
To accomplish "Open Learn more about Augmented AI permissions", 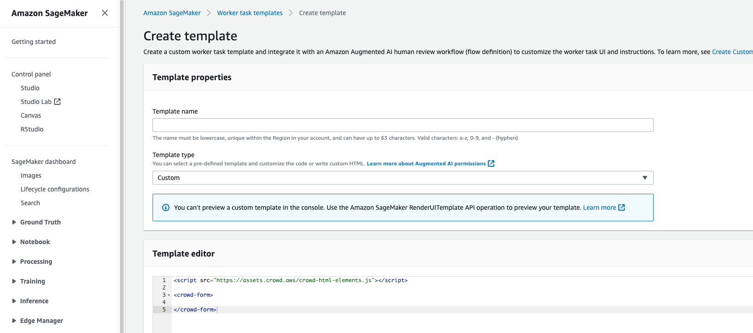I will [x=426, y=164].
